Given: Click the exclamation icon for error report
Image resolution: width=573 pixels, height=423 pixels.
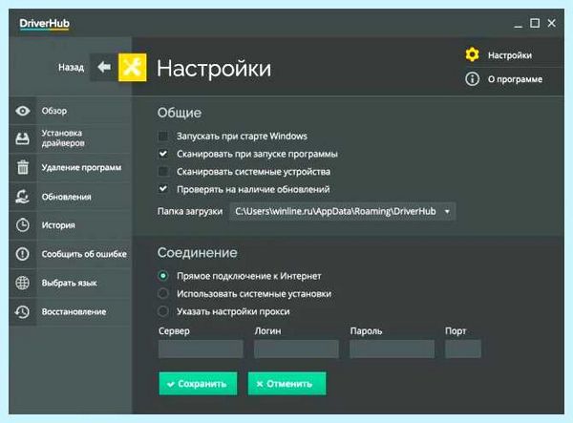Looking at the screenshot, I should (23, 253).
